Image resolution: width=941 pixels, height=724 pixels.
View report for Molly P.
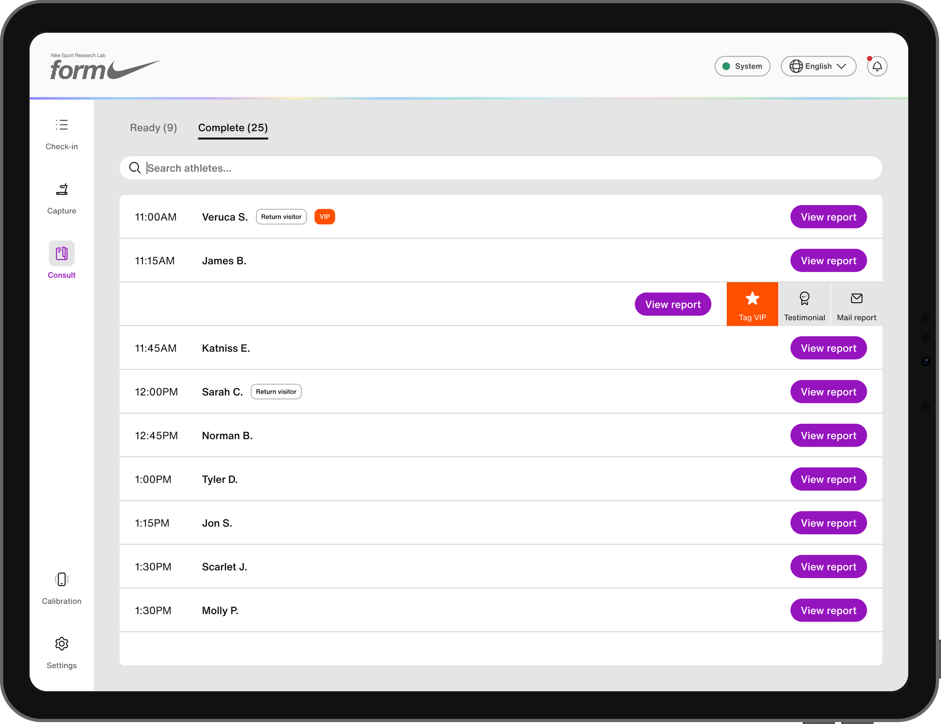coord(828,610)
